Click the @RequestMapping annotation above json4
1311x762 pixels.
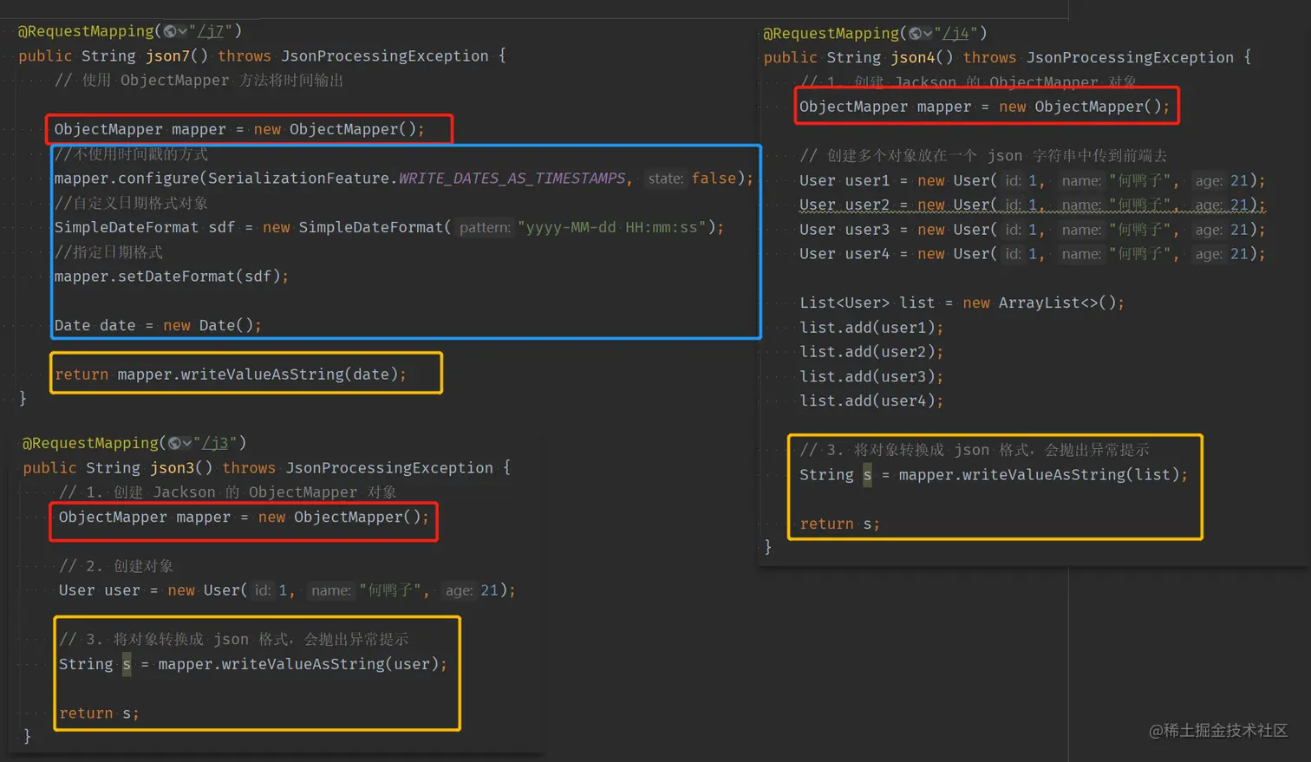point(831,34)
